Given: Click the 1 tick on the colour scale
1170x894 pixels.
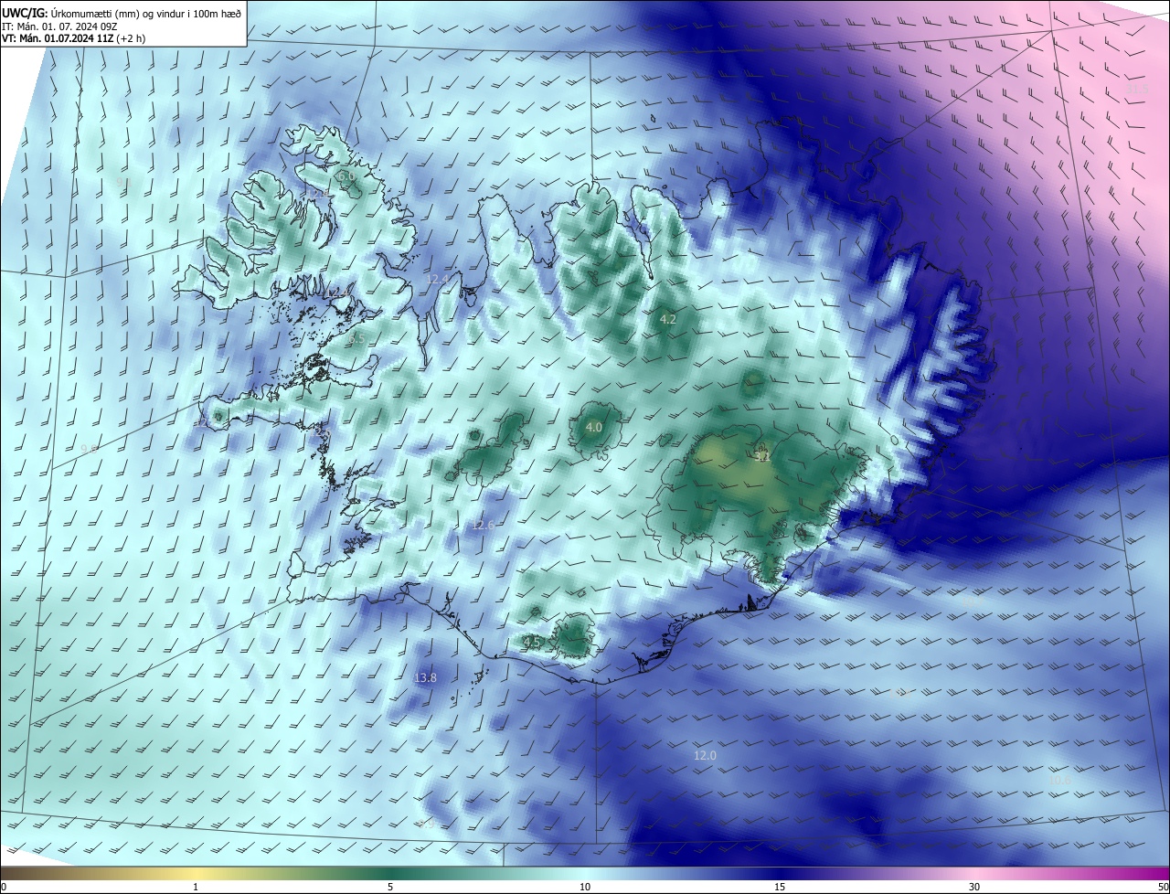Looking at the screenshot, I should (x=196, y=887).
